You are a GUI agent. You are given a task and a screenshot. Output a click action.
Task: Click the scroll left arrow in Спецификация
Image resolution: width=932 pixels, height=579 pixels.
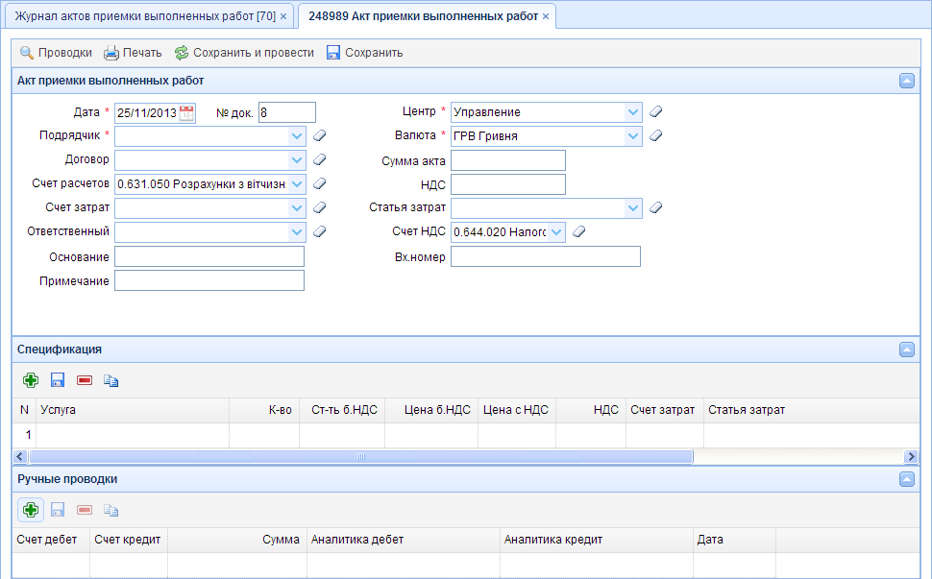[x=20, y=457]
